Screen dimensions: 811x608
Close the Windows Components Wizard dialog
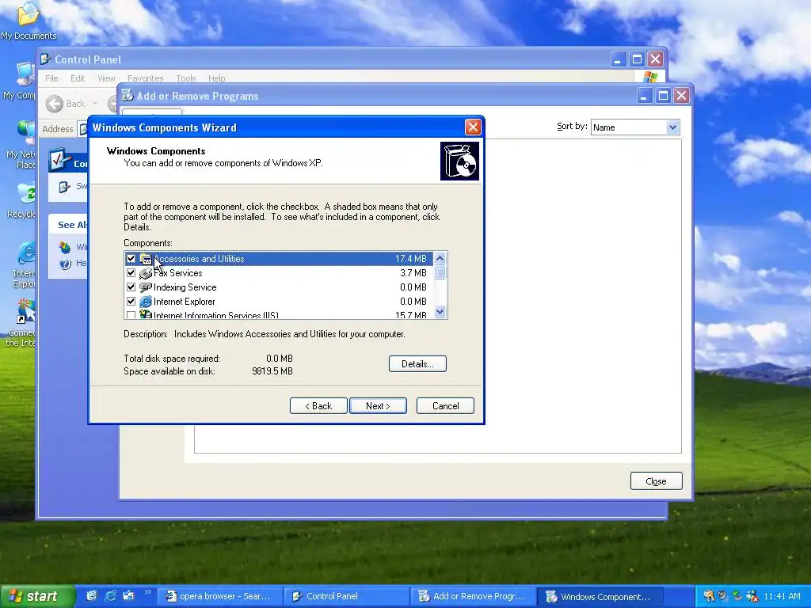(473, 127)
